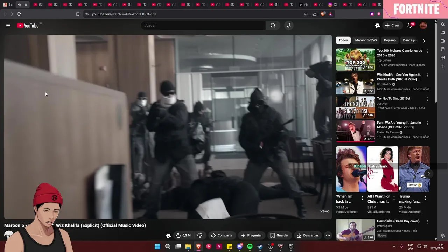Open options for Trump making fun short

pos(426,198)
